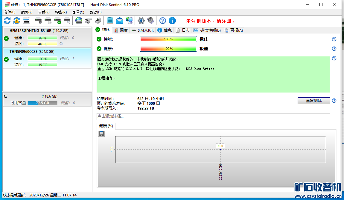Click the red 未注册版本，请注册 link

point(211,21)
